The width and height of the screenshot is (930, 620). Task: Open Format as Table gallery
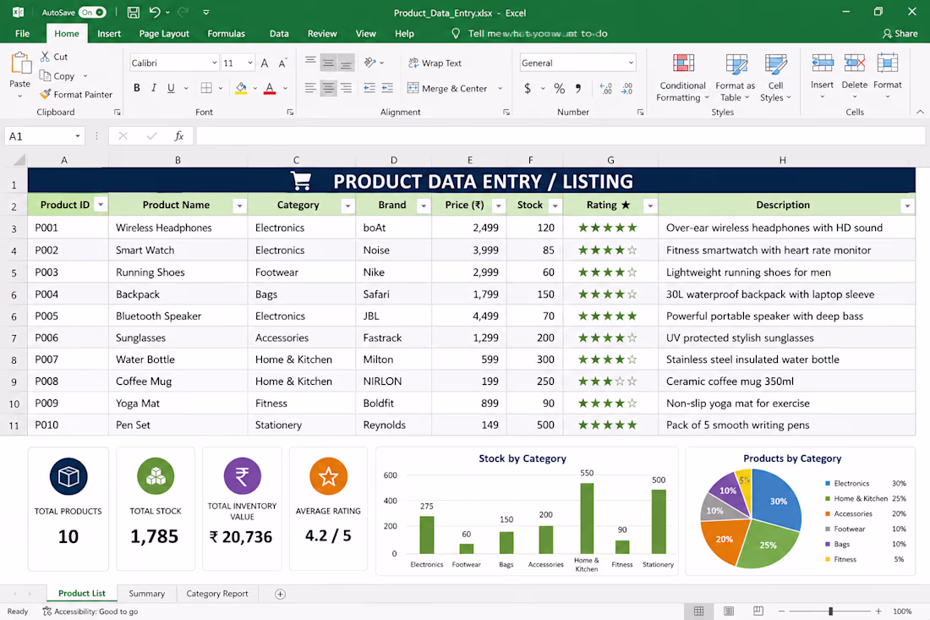pyautogui.click(x=736, y=78)
